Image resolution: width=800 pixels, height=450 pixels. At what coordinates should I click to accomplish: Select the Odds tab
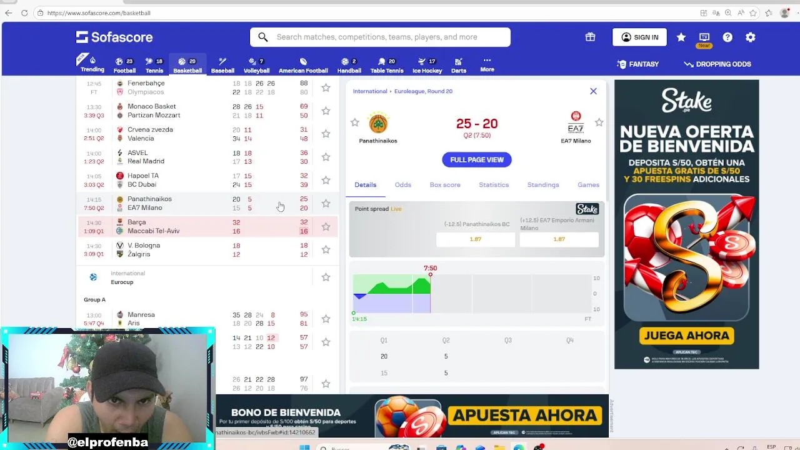pyautogui.click(x=403, y=185)
